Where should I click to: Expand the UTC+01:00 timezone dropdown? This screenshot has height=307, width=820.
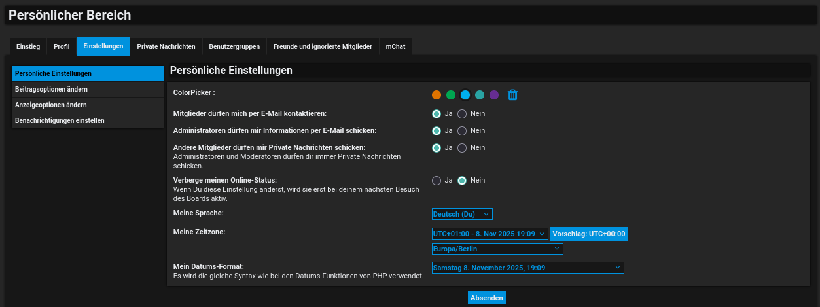point(490,234)
